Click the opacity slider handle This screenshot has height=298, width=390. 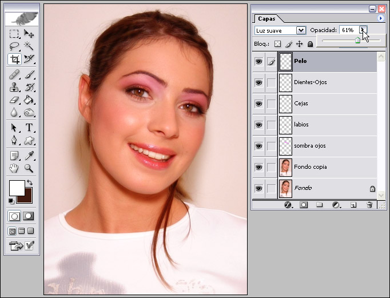click(357, 40)
